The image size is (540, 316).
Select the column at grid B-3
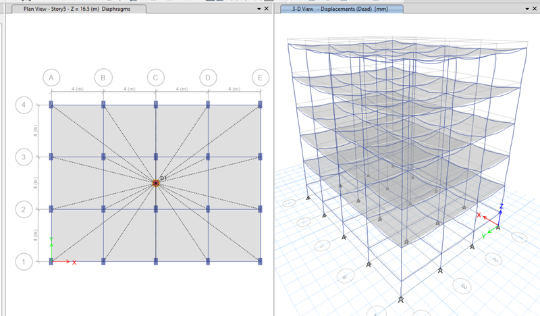click(x=103, y=157)
